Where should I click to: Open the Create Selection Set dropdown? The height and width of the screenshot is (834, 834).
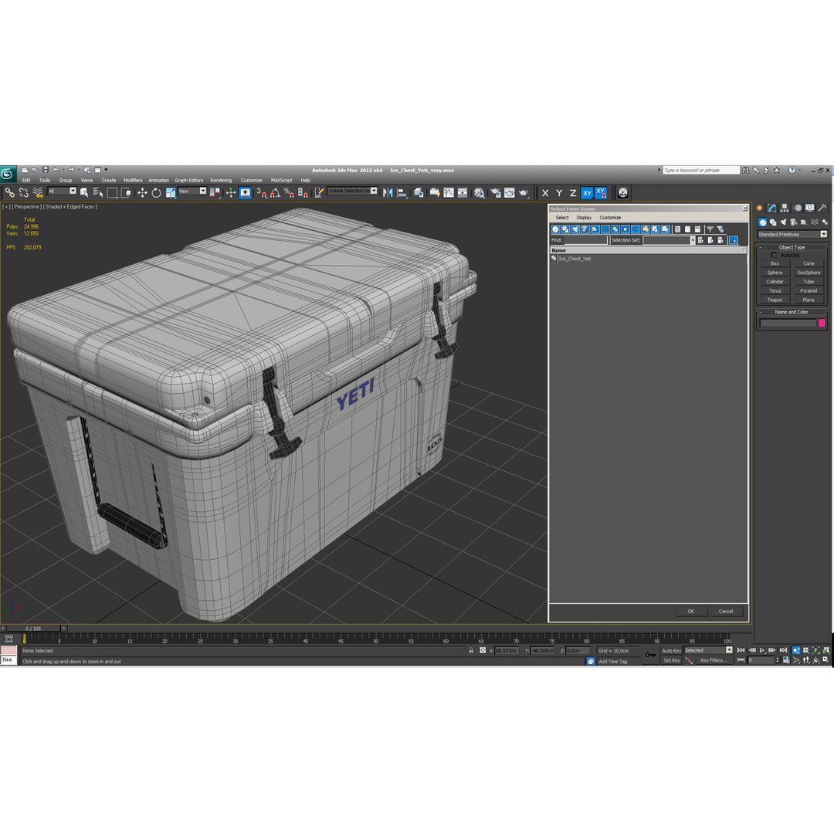[x=352, y=191]
